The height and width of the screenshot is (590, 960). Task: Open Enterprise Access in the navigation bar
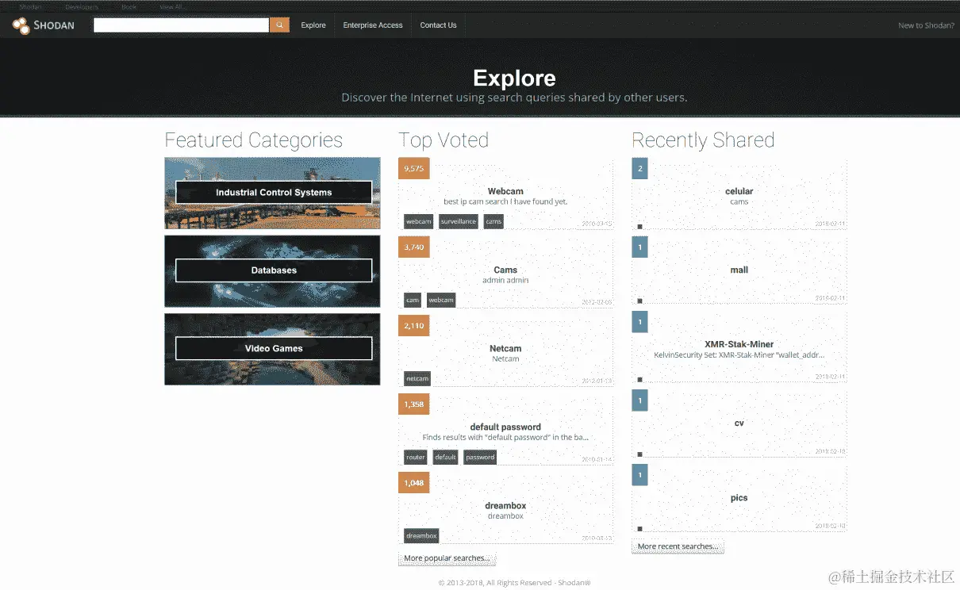click(x=373, y=25)
